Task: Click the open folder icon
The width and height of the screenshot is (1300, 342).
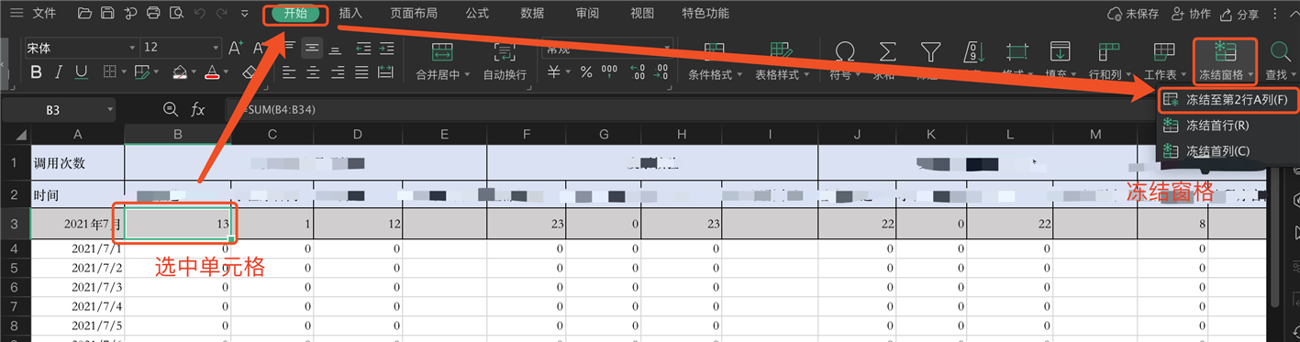Action: coord(85,14)
